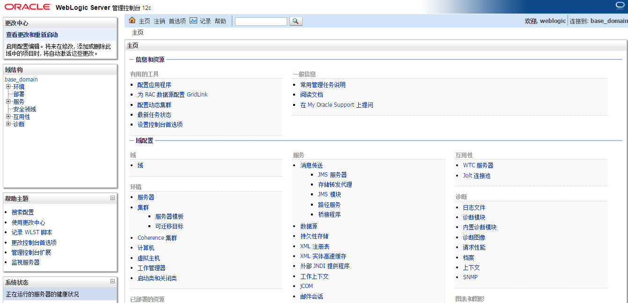Open 监视服务器 help topic
This screenshot has height=303, width=628.
(x=26, y=262)
